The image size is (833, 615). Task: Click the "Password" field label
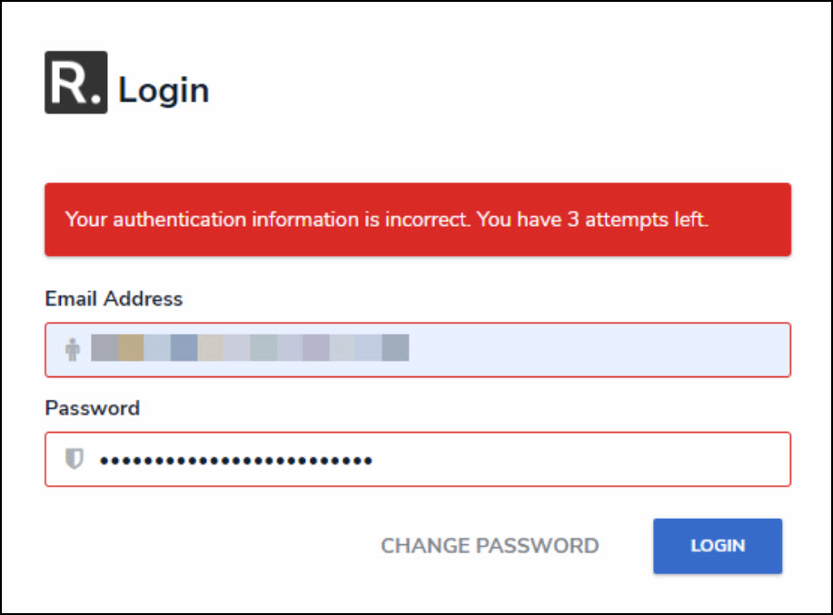[92, 408]
